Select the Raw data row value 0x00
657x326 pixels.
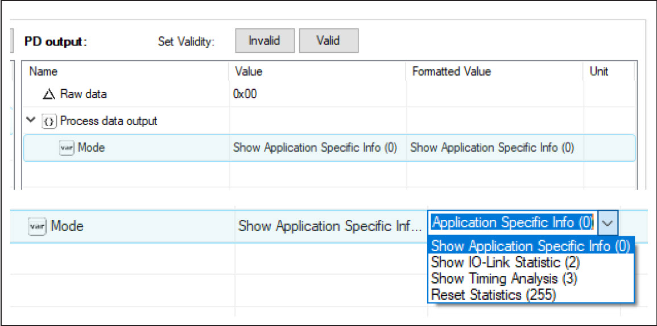pos(245,95)
